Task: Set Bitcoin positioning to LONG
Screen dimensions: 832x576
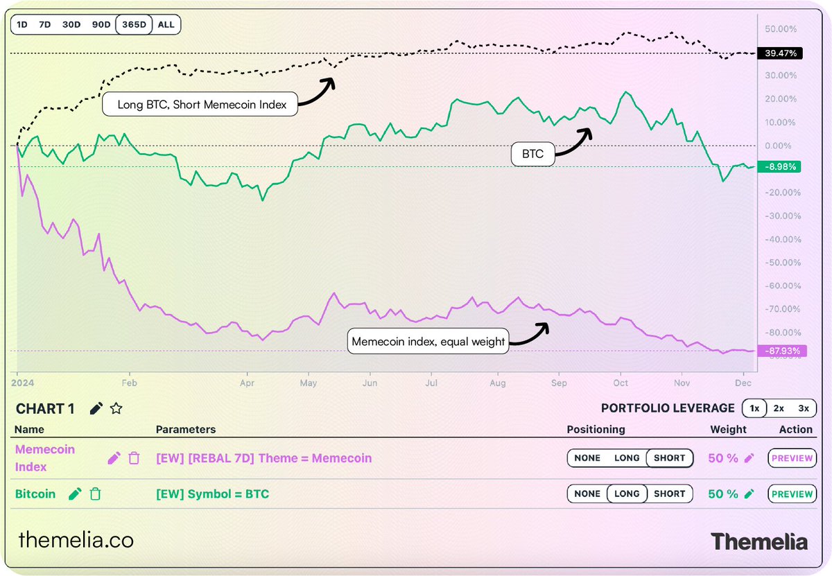Action: 627,494
